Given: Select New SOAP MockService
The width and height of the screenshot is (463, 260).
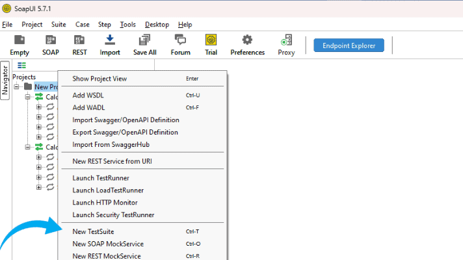Looking at the screenshot, I should pos(142,244).
